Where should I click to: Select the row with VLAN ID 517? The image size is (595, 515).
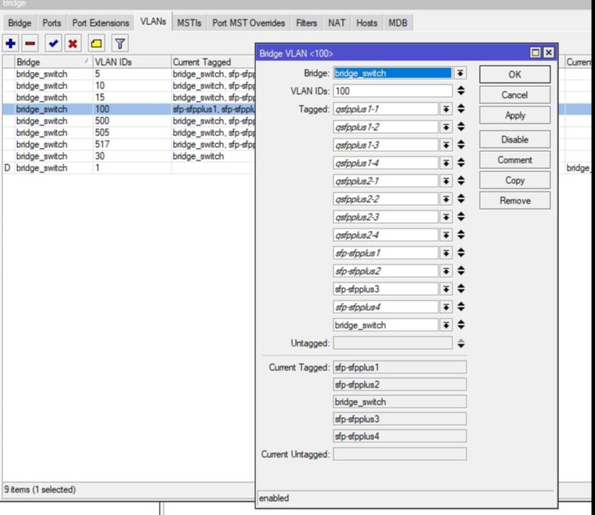coord(129,145)
